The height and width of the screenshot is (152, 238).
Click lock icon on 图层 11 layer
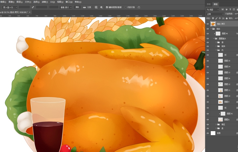(x=237, y=90)
